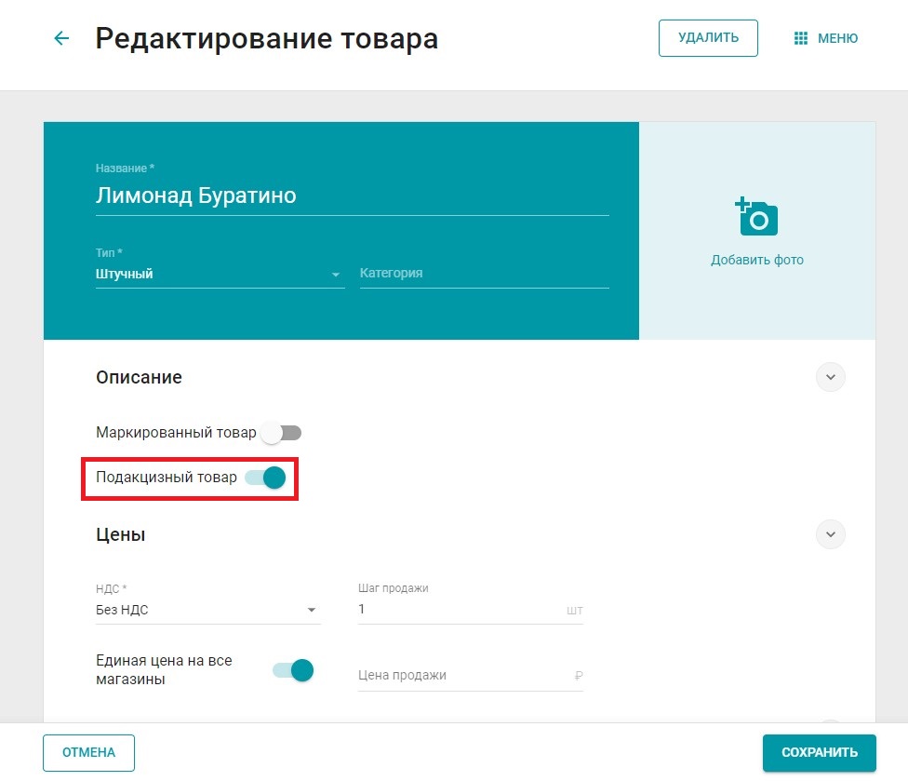Collapse the Описание section

pyautogui.click(x=830, y=377)
